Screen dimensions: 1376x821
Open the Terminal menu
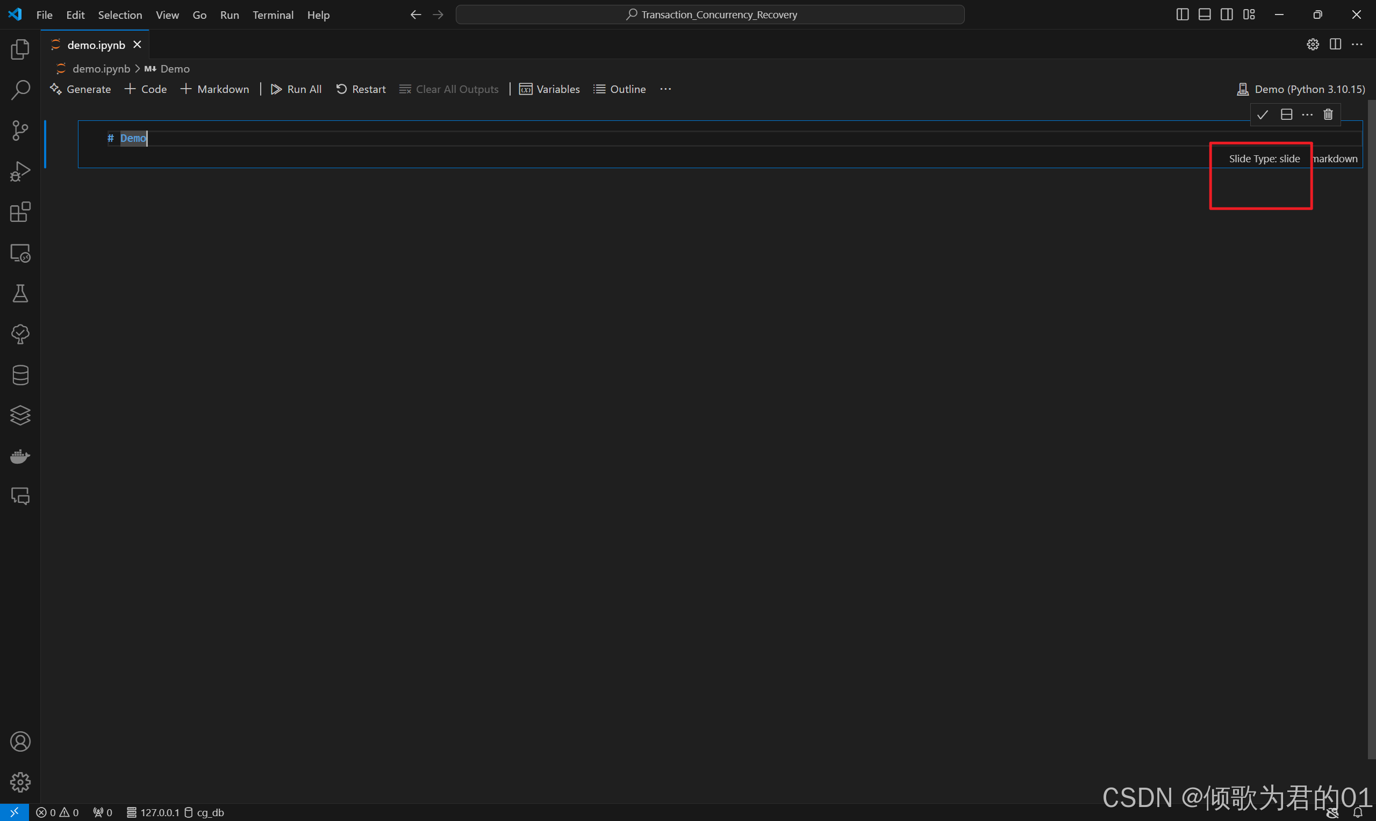click(x=273, y=15)
